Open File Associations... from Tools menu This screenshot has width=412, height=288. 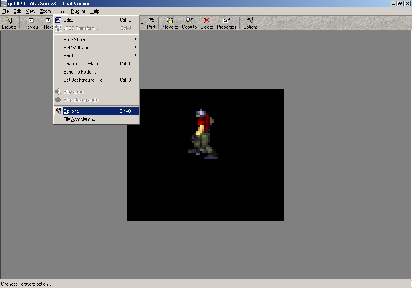click(x=96, y=119)
